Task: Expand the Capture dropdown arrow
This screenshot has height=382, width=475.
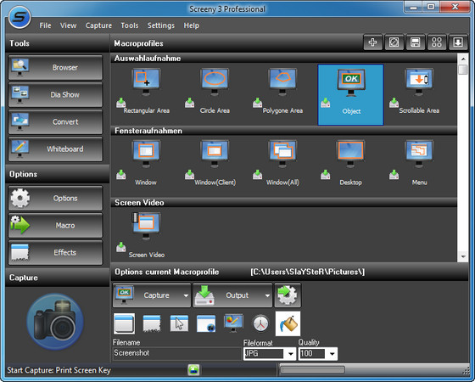Action: tap(186, 295)
